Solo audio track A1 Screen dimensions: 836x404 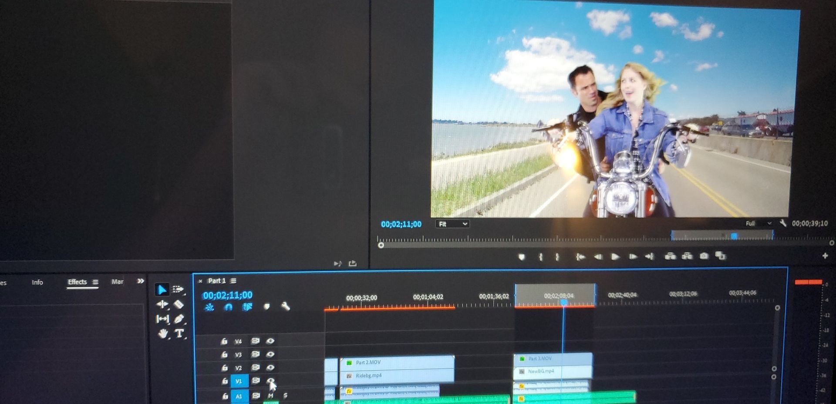point(285,396)
